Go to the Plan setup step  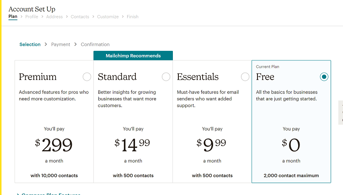(13, 17)
